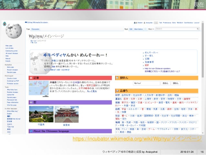Screen dimensions: 206x155
Task: Click the 免責事項 link
Action: tap(149, 62)
